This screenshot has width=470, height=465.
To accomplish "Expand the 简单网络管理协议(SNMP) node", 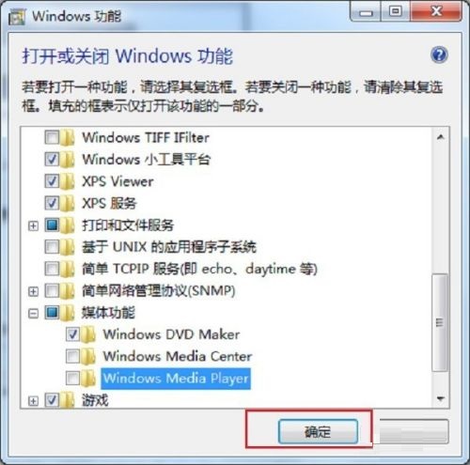I will pyautogui.click(x=33, y=291).
